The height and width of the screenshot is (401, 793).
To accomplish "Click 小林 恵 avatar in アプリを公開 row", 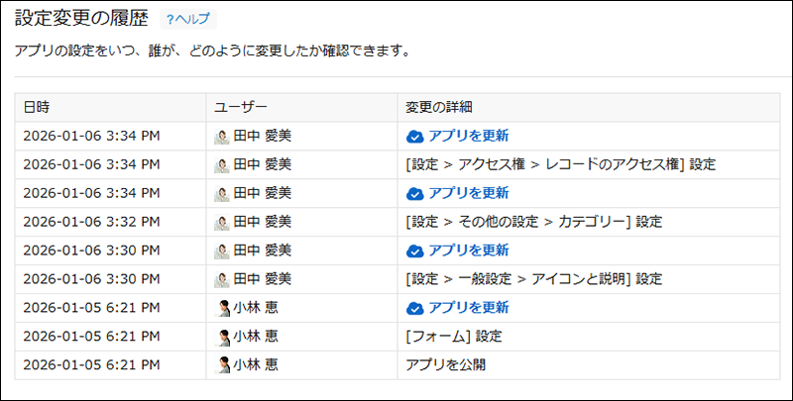I will 221,365.
